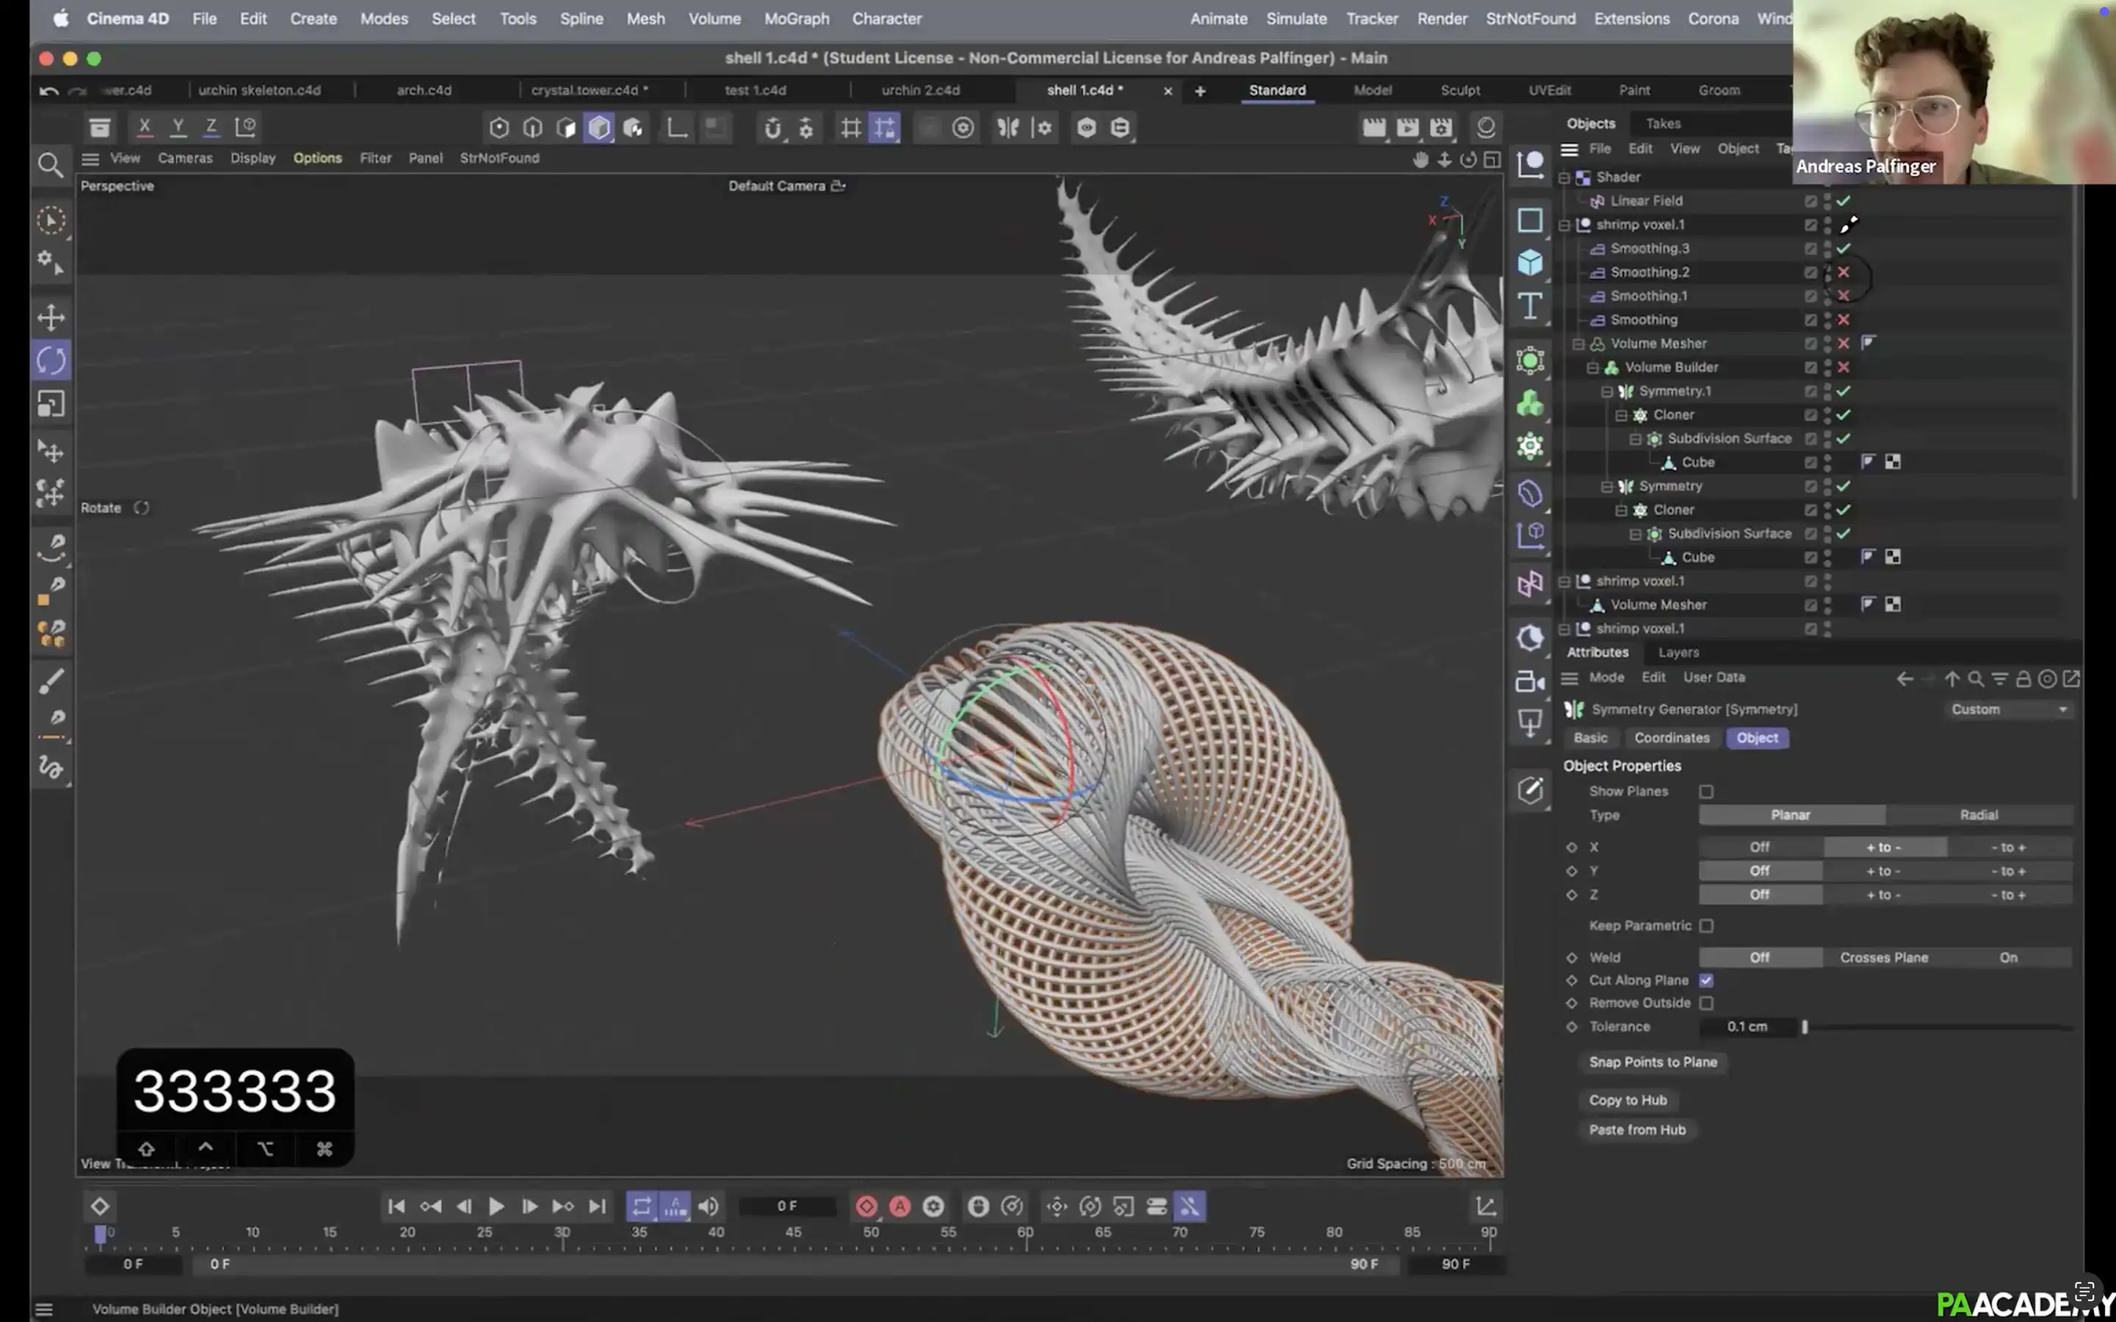This screenshot has height=1322, width=2116.
Task: Click the MoGraph cloner gear palette icon
Action: pos(1529,447)
